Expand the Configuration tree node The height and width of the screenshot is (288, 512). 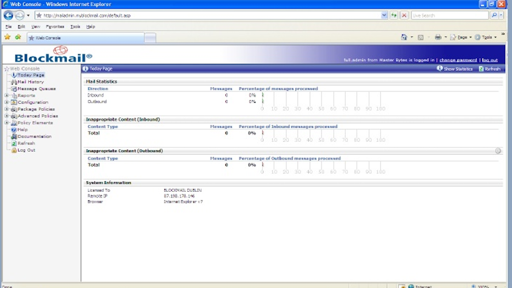[x=6, y=103]
